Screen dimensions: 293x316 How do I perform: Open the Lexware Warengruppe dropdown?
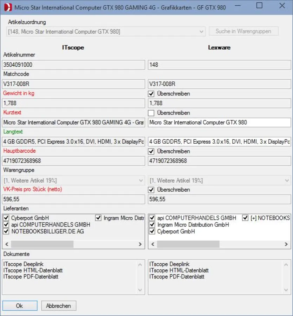(286, 180)
